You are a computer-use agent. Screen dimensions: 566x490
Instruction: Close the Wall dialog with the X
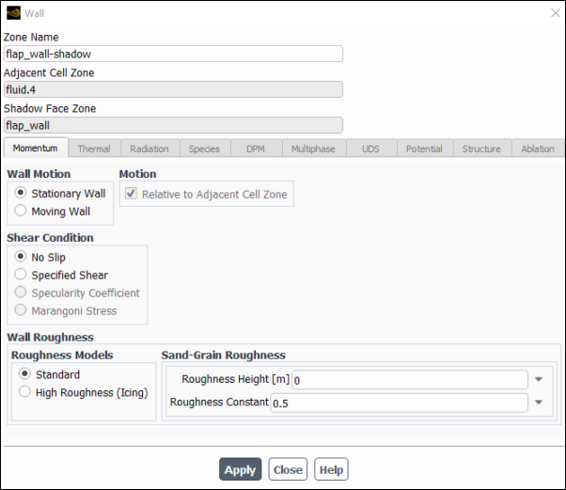pyautogui.click(x=555, y=13)
